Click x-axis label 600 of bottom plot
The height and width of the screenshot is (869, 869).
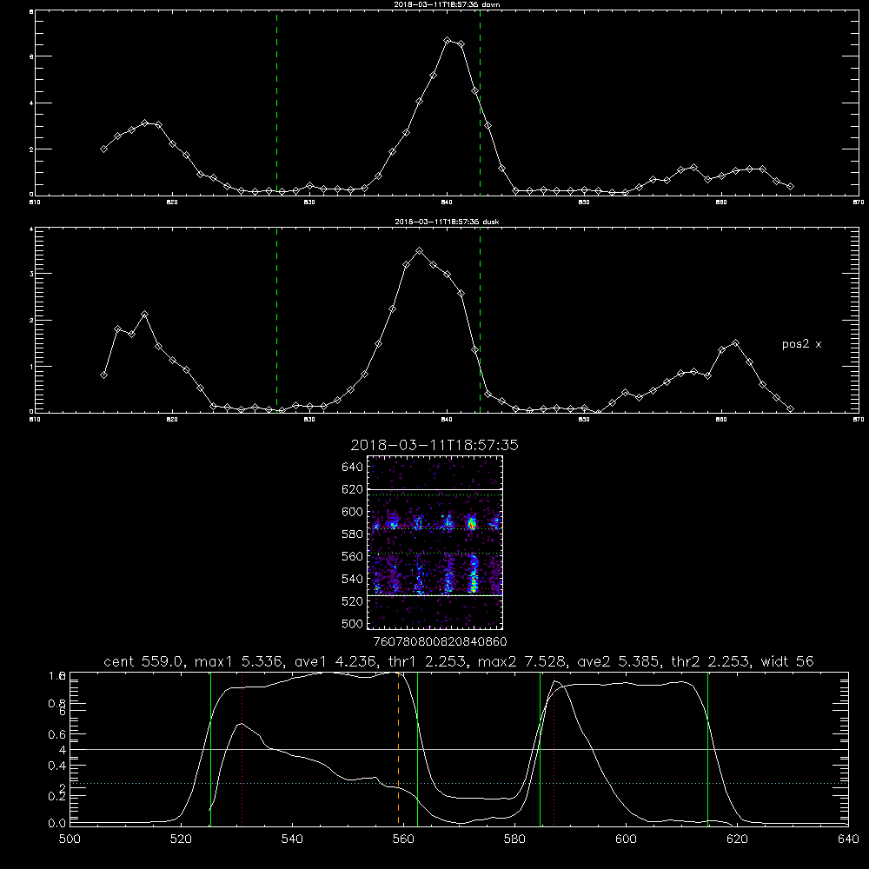tap(627, 839)
